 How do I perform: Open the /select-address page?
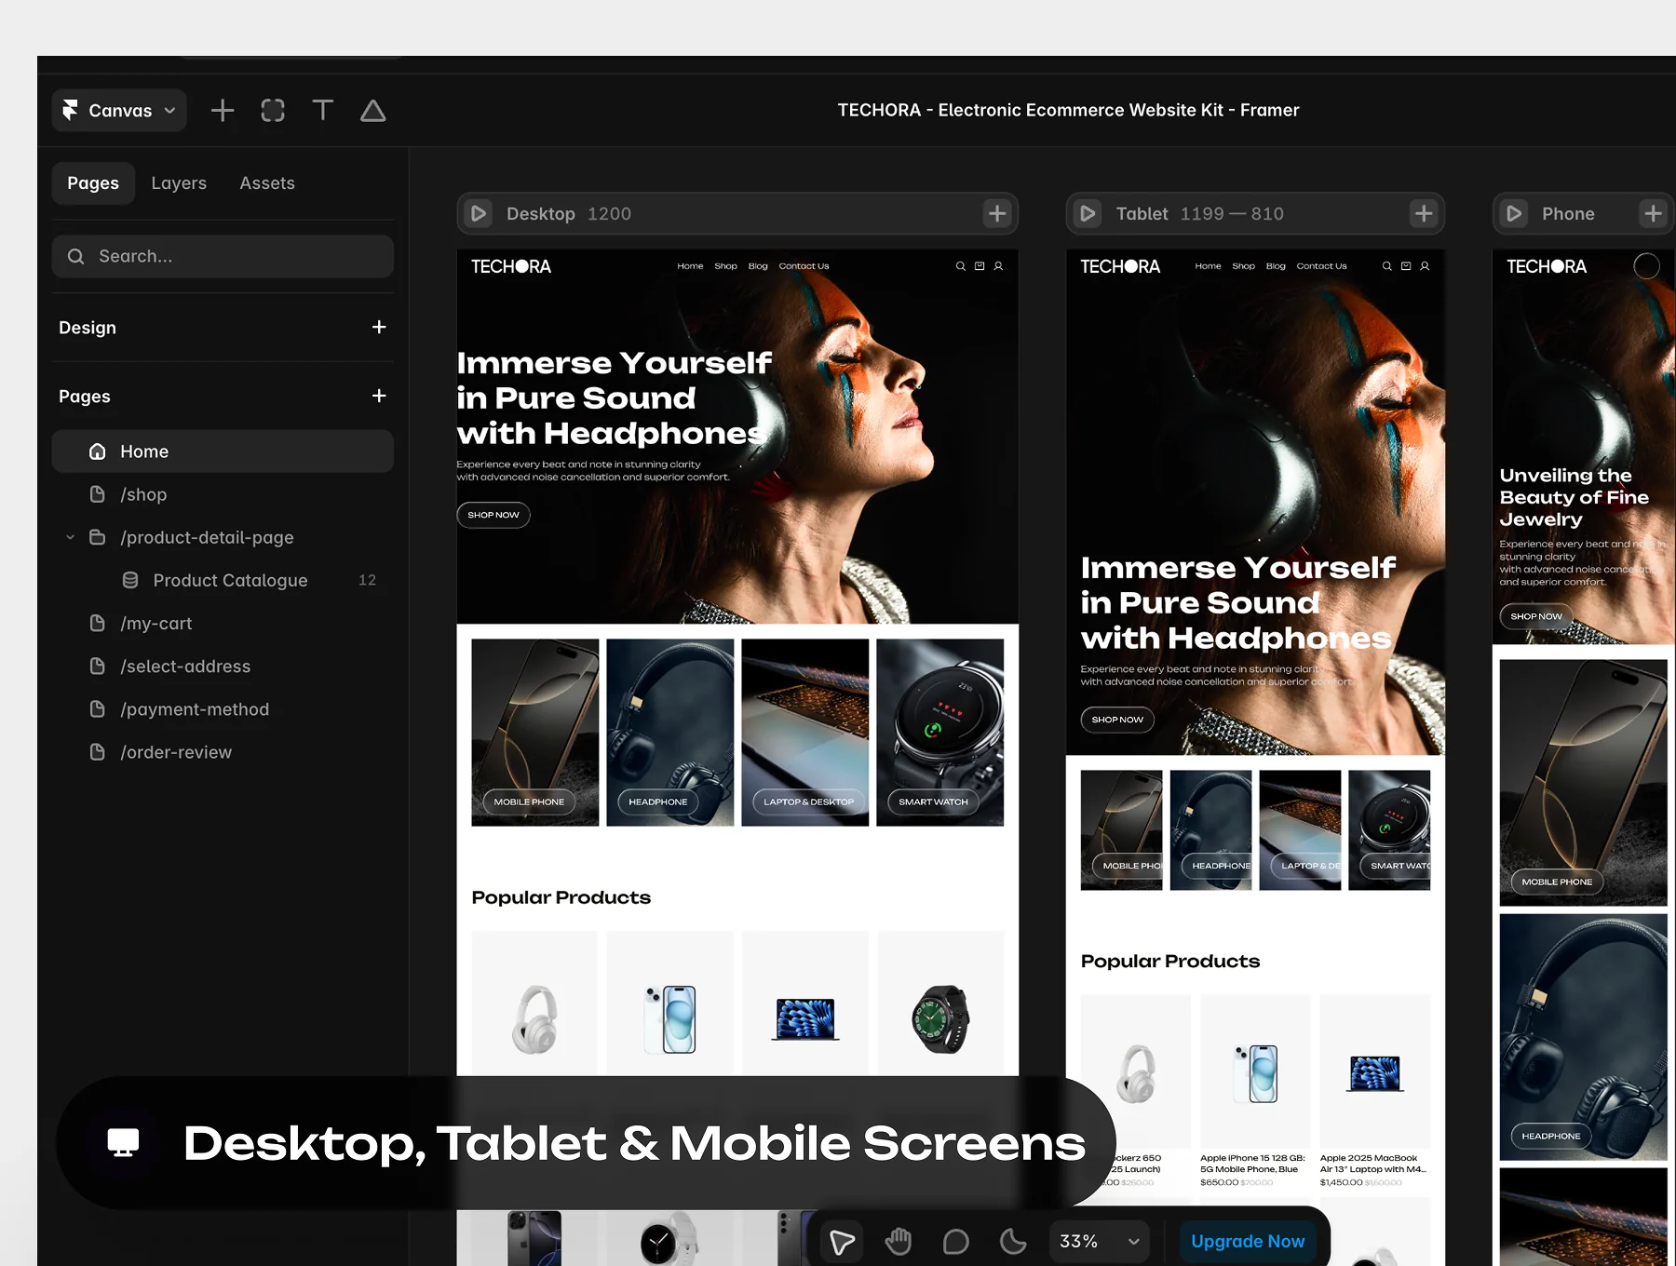point(223,666)
